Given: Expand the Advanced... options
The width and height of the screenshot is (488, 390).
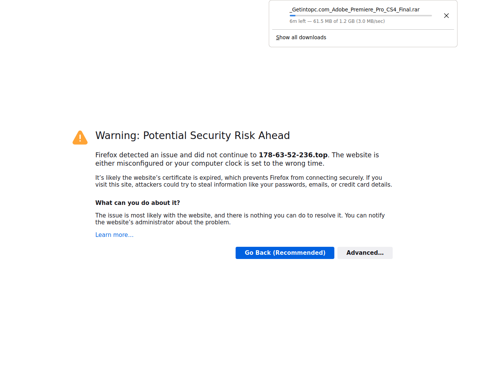Looking at the screenshot, I should click(365, 253).
